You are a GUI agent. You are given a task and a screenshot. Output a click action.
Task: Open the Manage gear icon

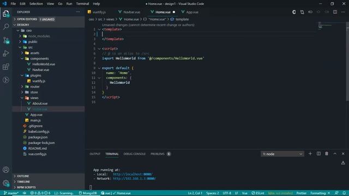coord(6,183)
